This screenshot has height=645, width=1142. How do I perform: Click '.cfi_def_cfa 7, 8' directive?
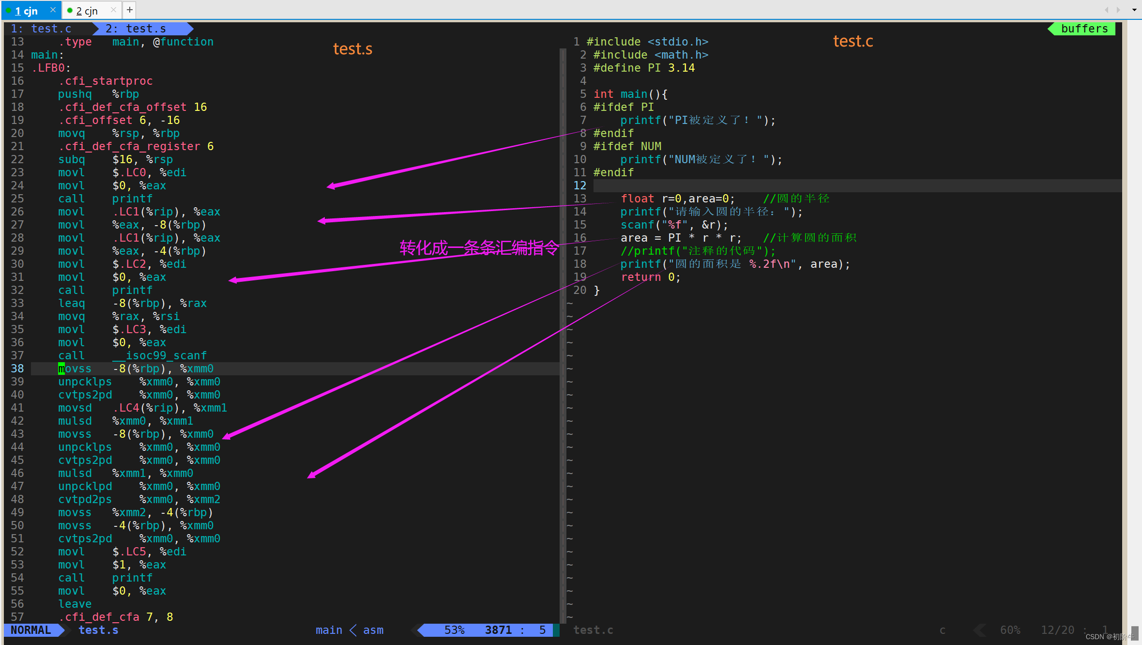coord(116,617)
